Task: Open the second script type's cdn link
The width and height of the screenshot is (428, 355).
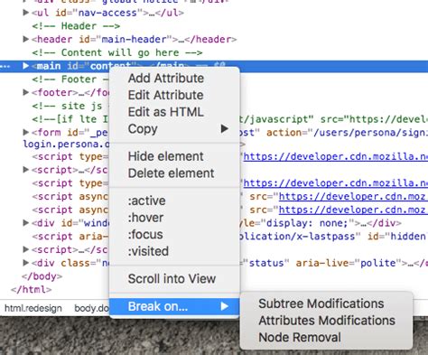Action: point(336,183)
